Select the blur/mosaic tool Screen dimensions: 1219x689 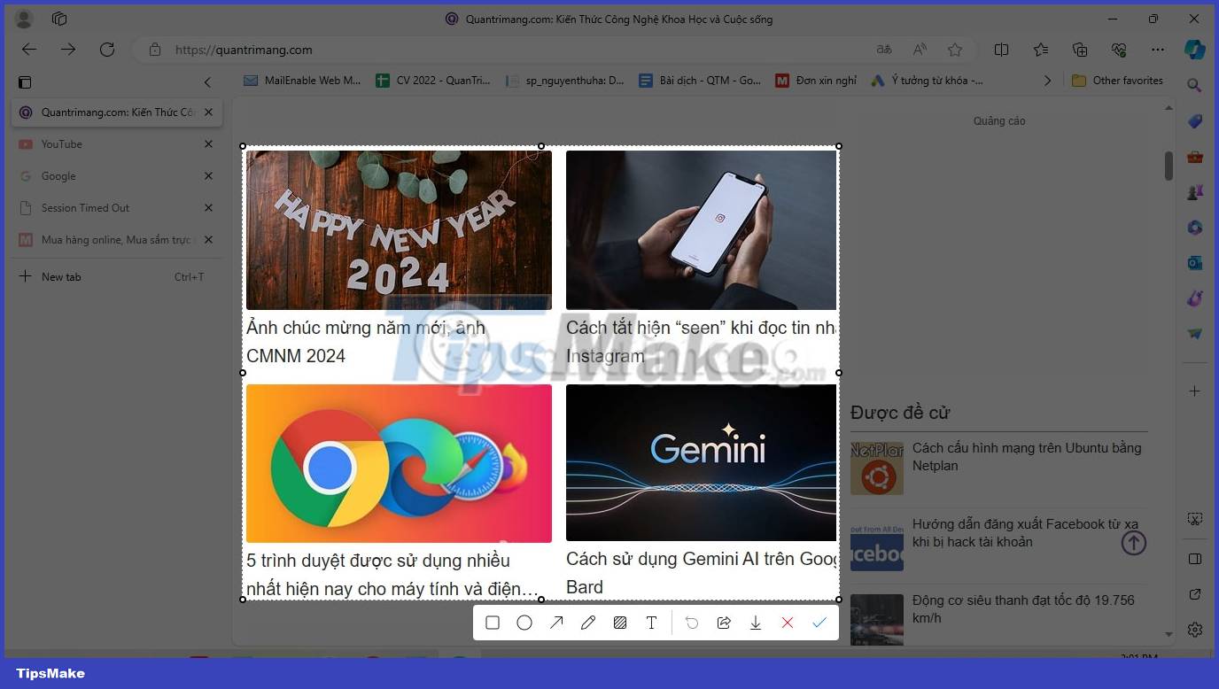(x=620, y=622)
